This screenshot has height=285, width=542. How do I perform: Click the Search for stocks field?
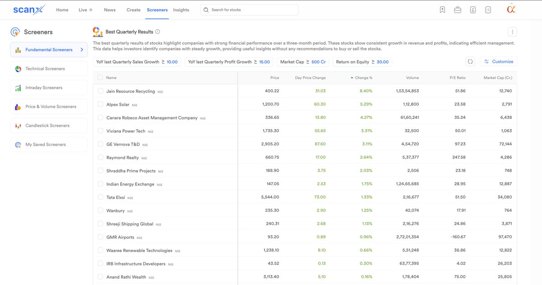pos(249,10)
